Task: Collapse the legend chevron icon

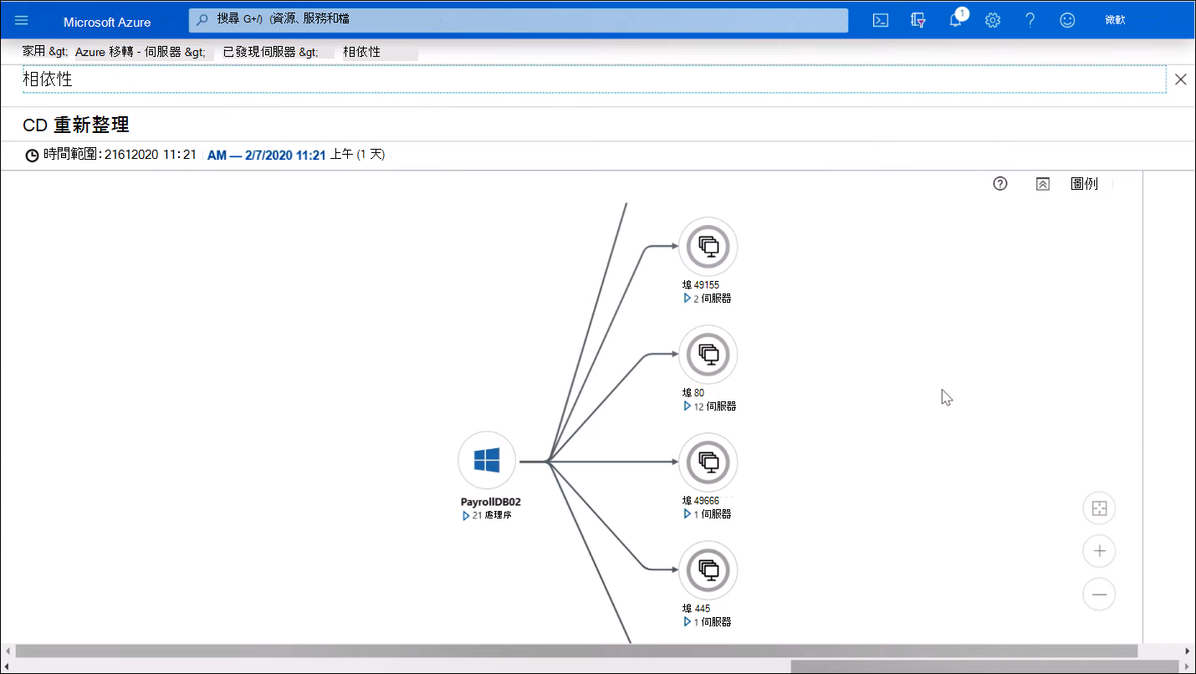Action: click(x=1043, y=184)
